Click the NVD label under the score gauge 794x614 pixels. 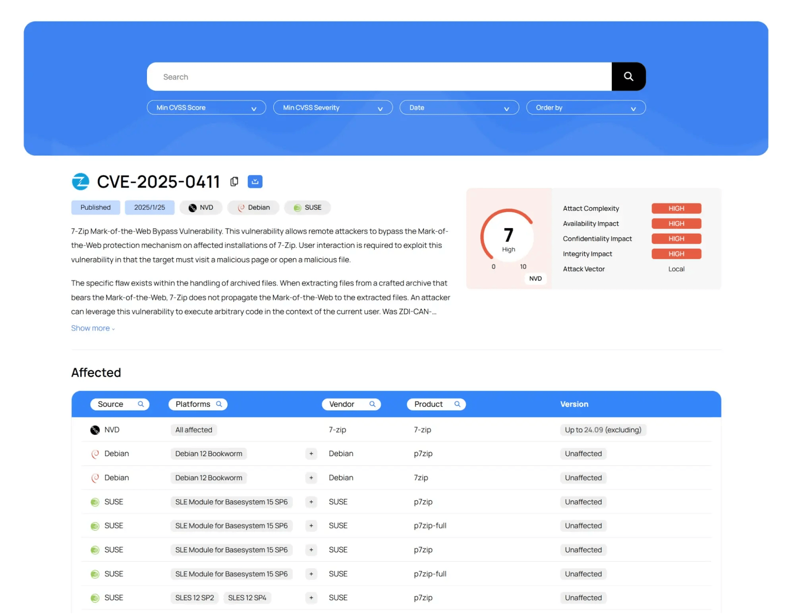(x=535, y=279)
